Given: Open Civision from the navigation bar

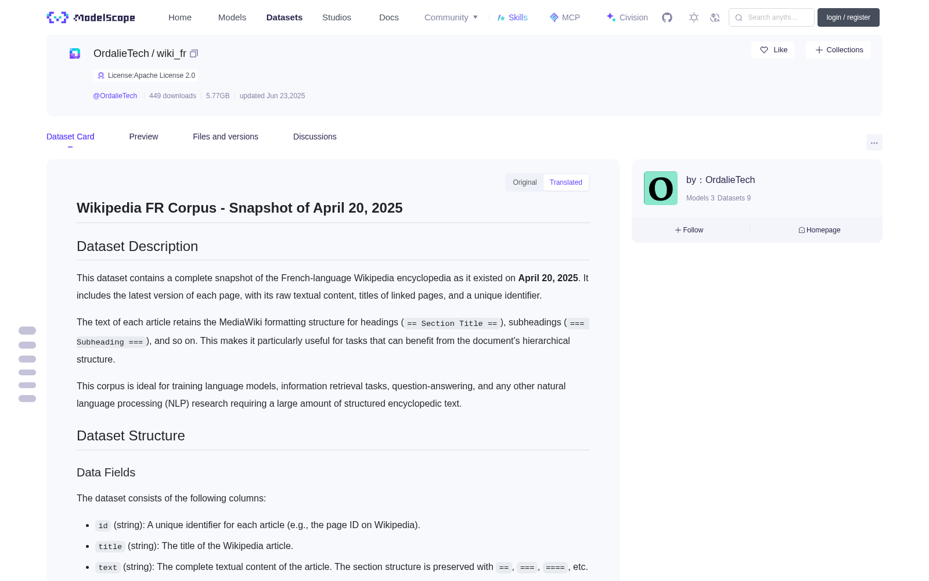Looking at the screenshot, I should 627,17.
